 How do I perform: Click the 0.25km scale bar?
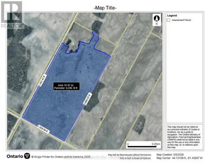pyautogui.click(x=144, y=145)
